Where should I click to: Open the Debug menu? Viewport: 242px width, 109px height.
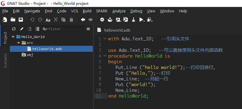coord(136,11)
